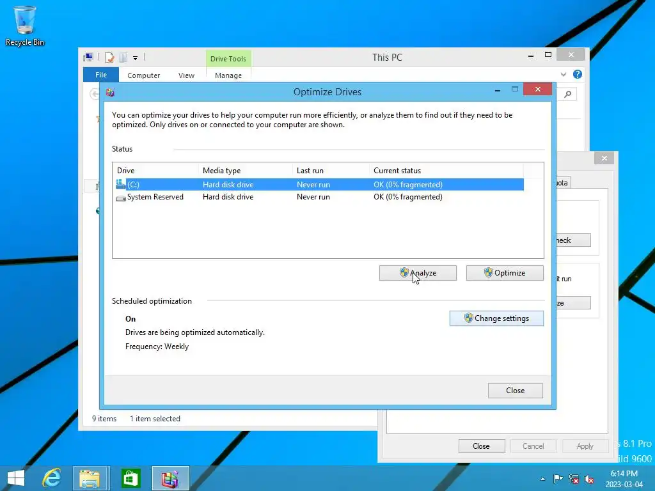Show hidden tray icons arrow
Screen dimensions: 655x491
[x=542, y=479]
